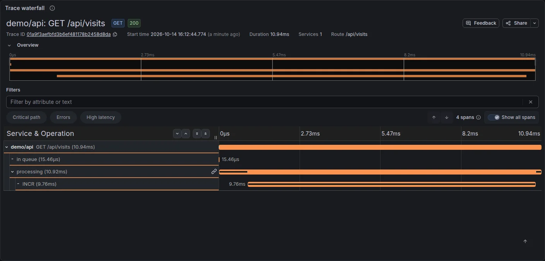Collapse the Overview section

9,45
